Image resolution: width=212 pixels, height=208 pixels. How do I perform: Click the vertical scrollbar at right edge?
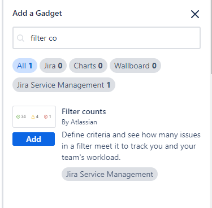point(211,37)
